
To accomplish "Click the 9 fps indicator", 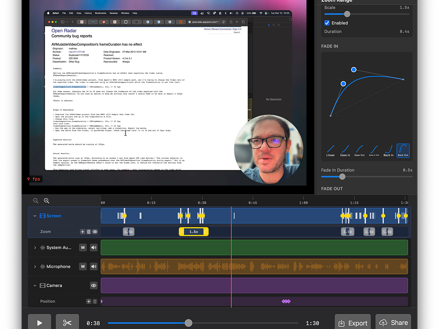I will [34, 179].
